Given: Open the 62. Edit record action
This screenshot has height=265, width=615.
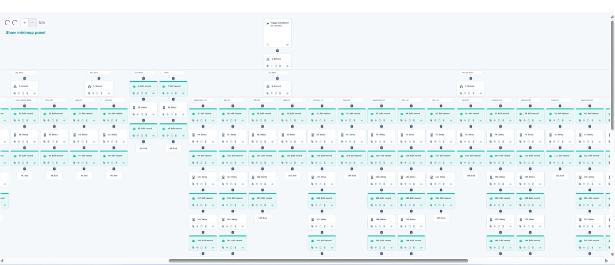Looking at the screenshot, I should 143,131.
